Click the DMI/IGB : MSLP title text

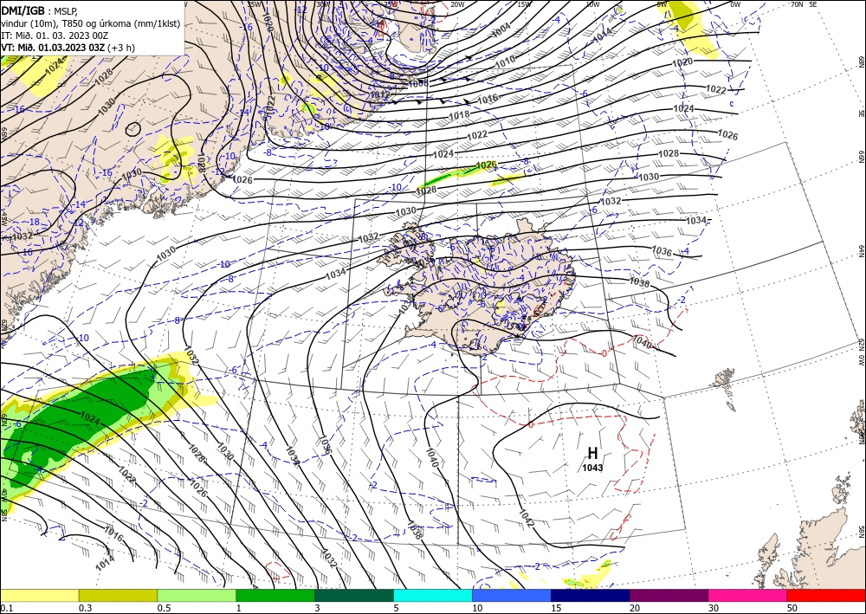pyautogui.click(x=39, y=10)
